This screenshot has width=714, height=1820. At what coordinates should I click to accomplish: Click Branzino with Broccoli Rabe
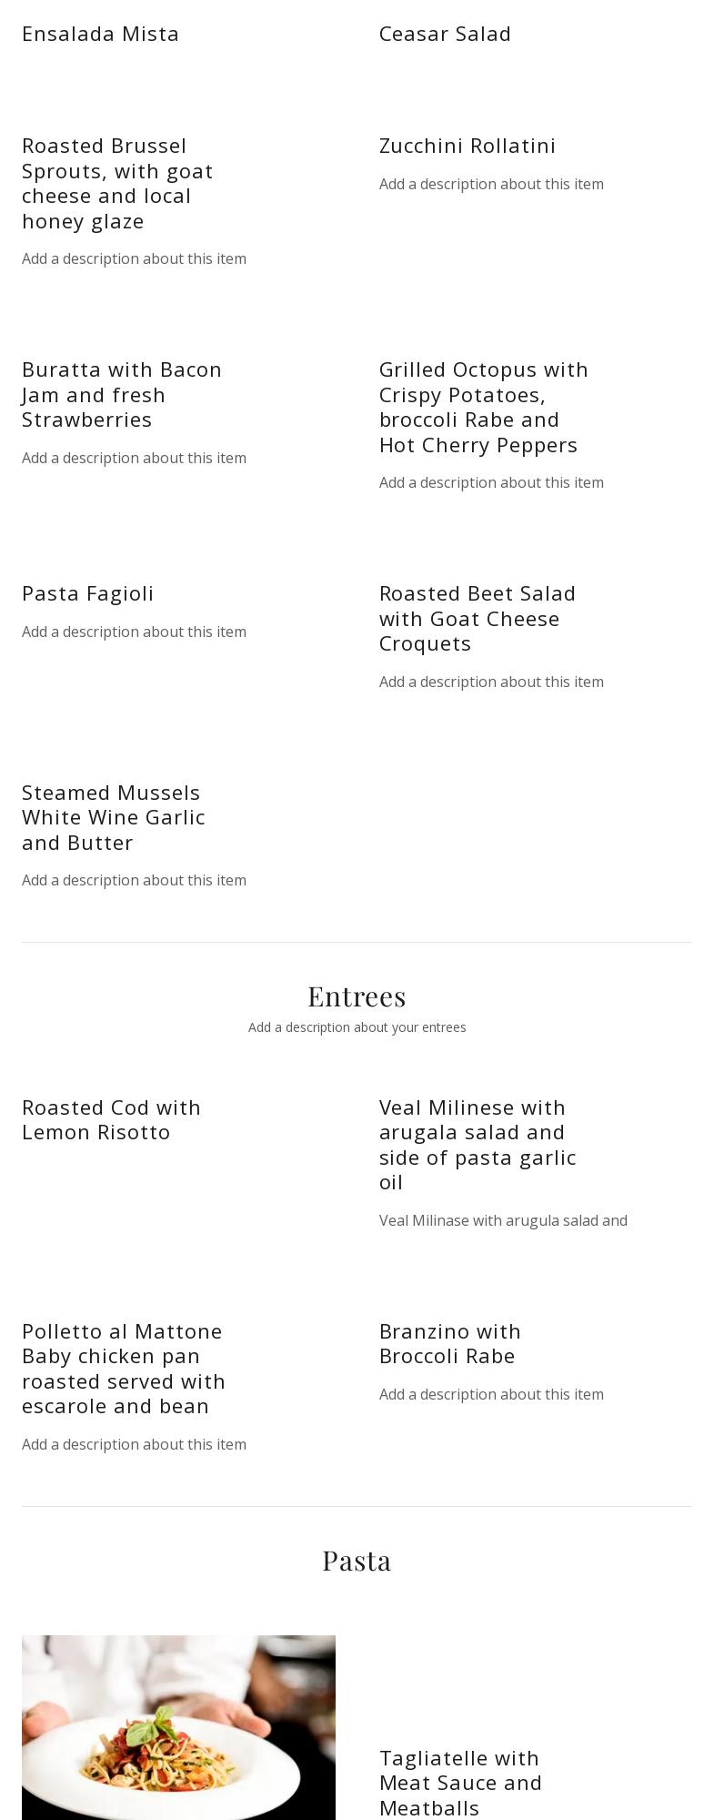coord(449,1343)
